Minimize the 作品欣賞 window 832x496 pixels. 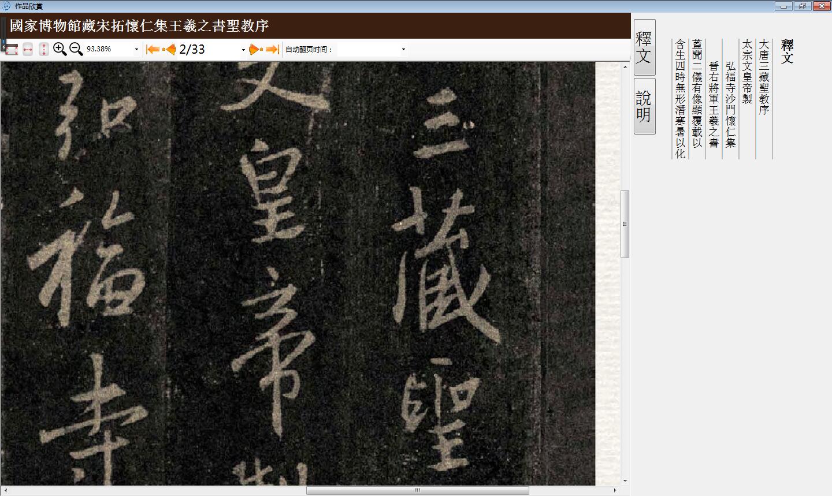[784, 6]
